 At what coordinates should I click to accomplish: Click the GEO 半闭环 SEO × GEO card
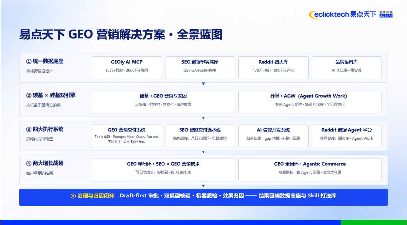point(163,170)
